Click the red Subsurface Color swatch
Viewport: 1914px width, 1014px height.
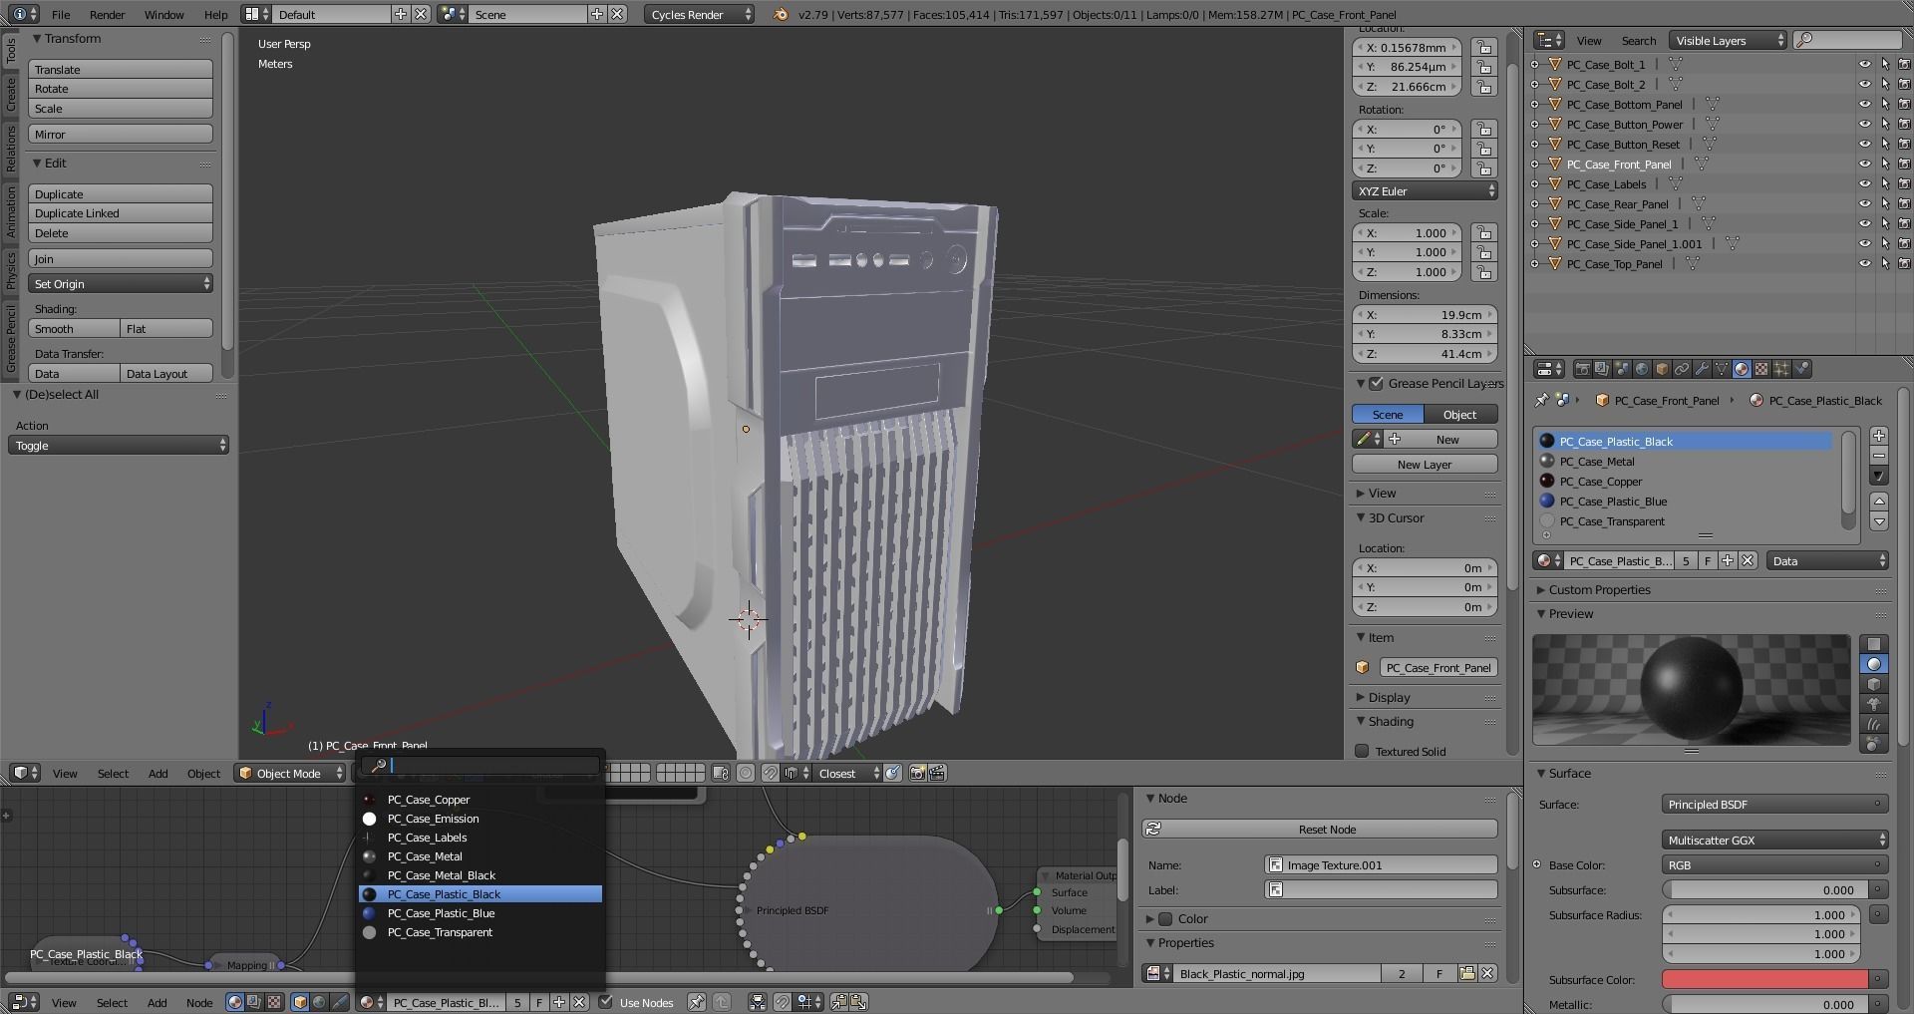(1764, 979)
